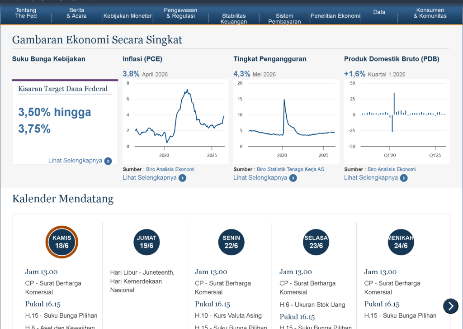Open Biro Analisis Ekonomi source under PDB

tap(392, 169)
